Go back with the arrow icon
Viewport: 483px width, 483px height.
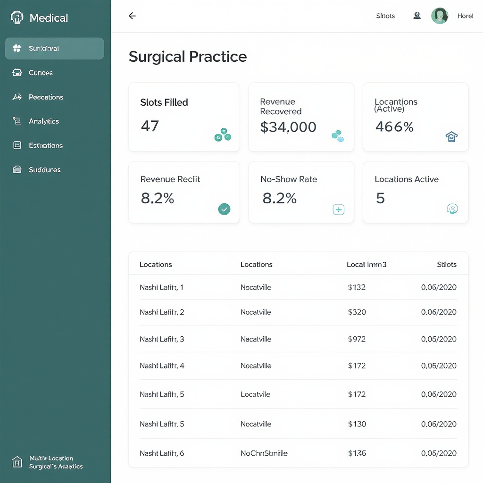click(132, 16)
